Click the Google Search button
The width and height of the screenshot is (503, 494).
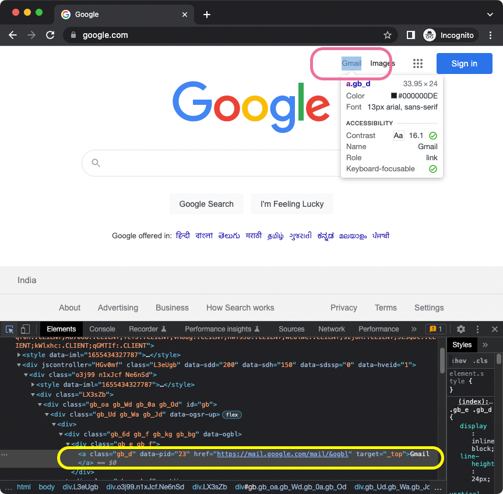(206, 204)
